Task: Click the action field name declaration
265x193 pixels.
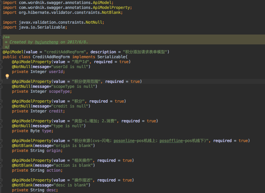Action: click(54, 170)
